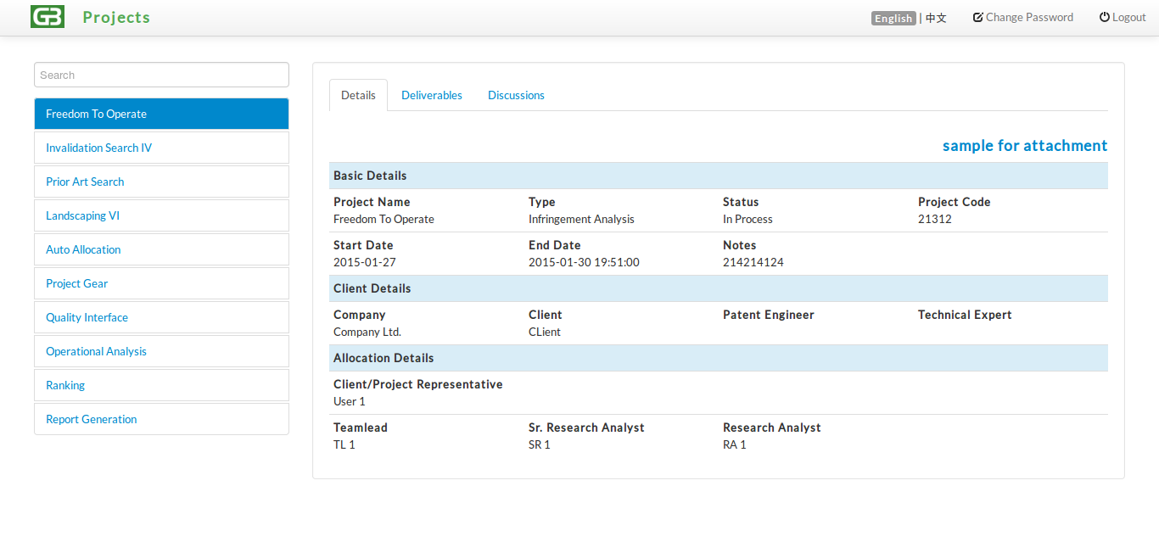
Task: Open the Quality Interface project
Action: pos(161,317)
